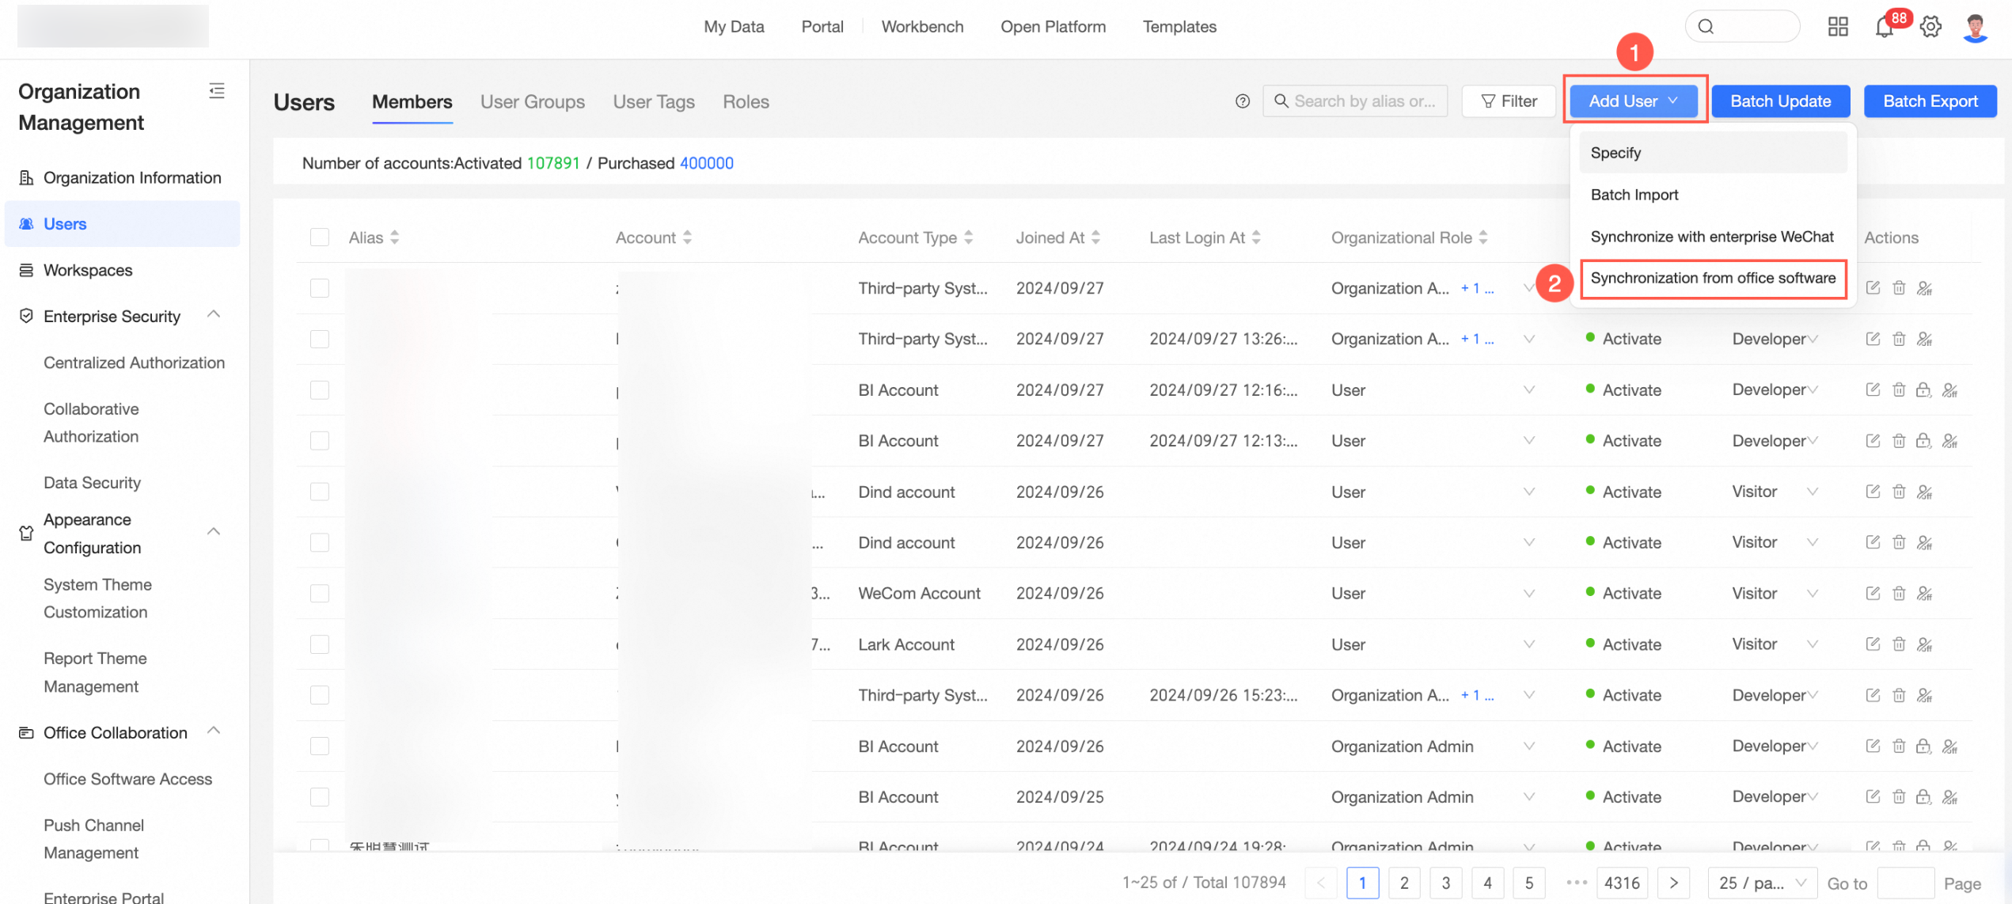The width and height of the screenshot is (2012, 904).
Task: Collapse the Enterprise Security sidebar section
Action: 213,315
